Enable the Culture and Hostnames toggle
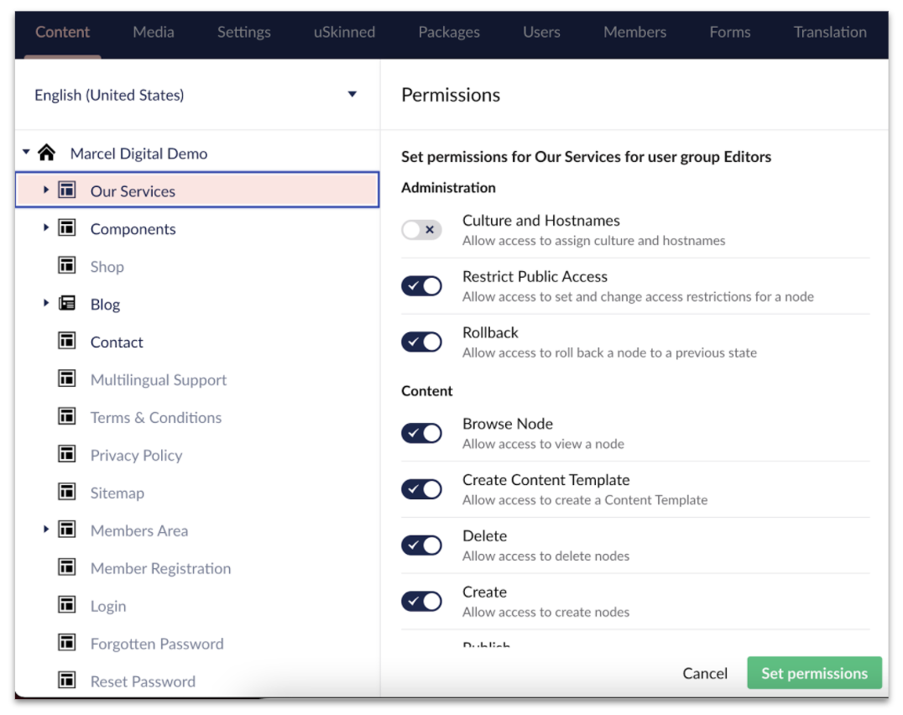This screenshot has height=715, width=903. (421, 230)
